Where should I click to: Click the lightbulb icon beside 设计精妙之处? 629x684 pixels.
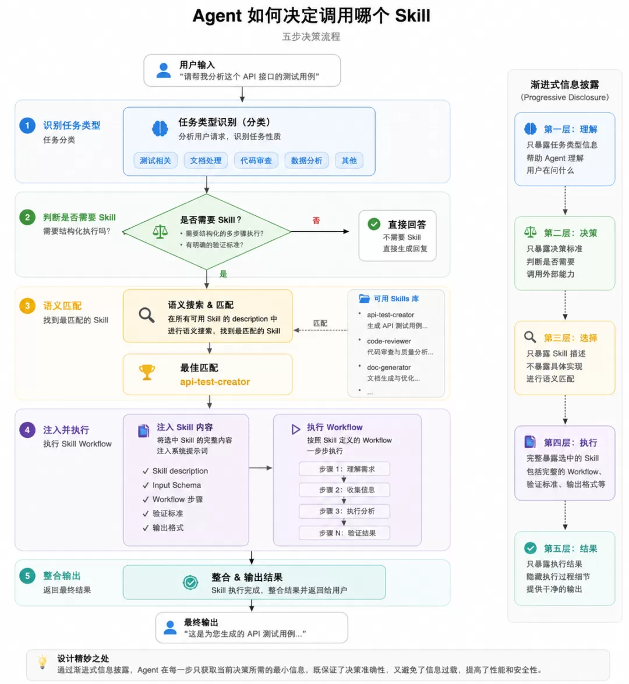click(43, 662)
